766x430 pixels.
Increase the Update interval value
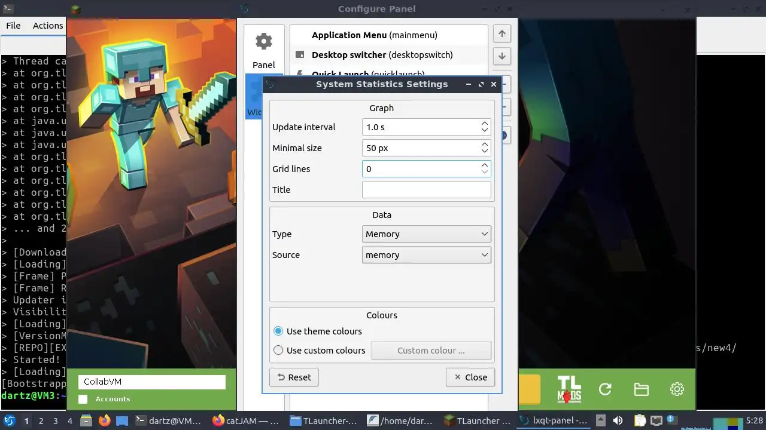pyautogui.click(x=485, y=124)
